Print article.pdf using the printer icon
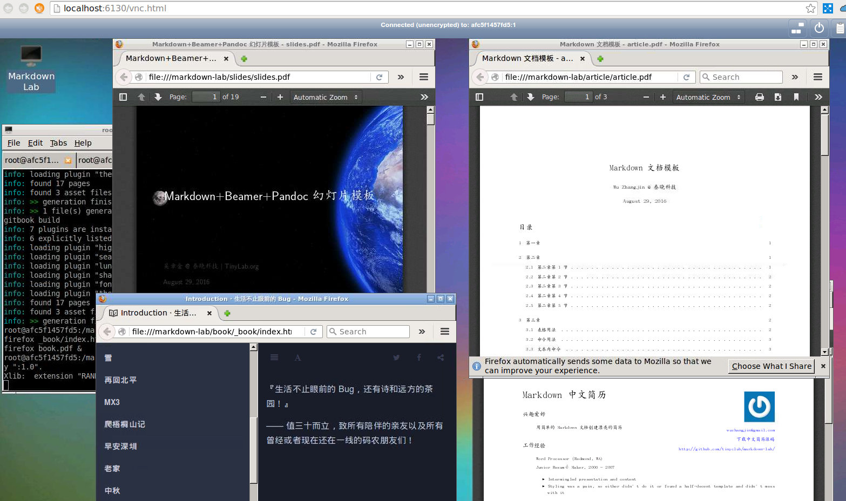 760,97
